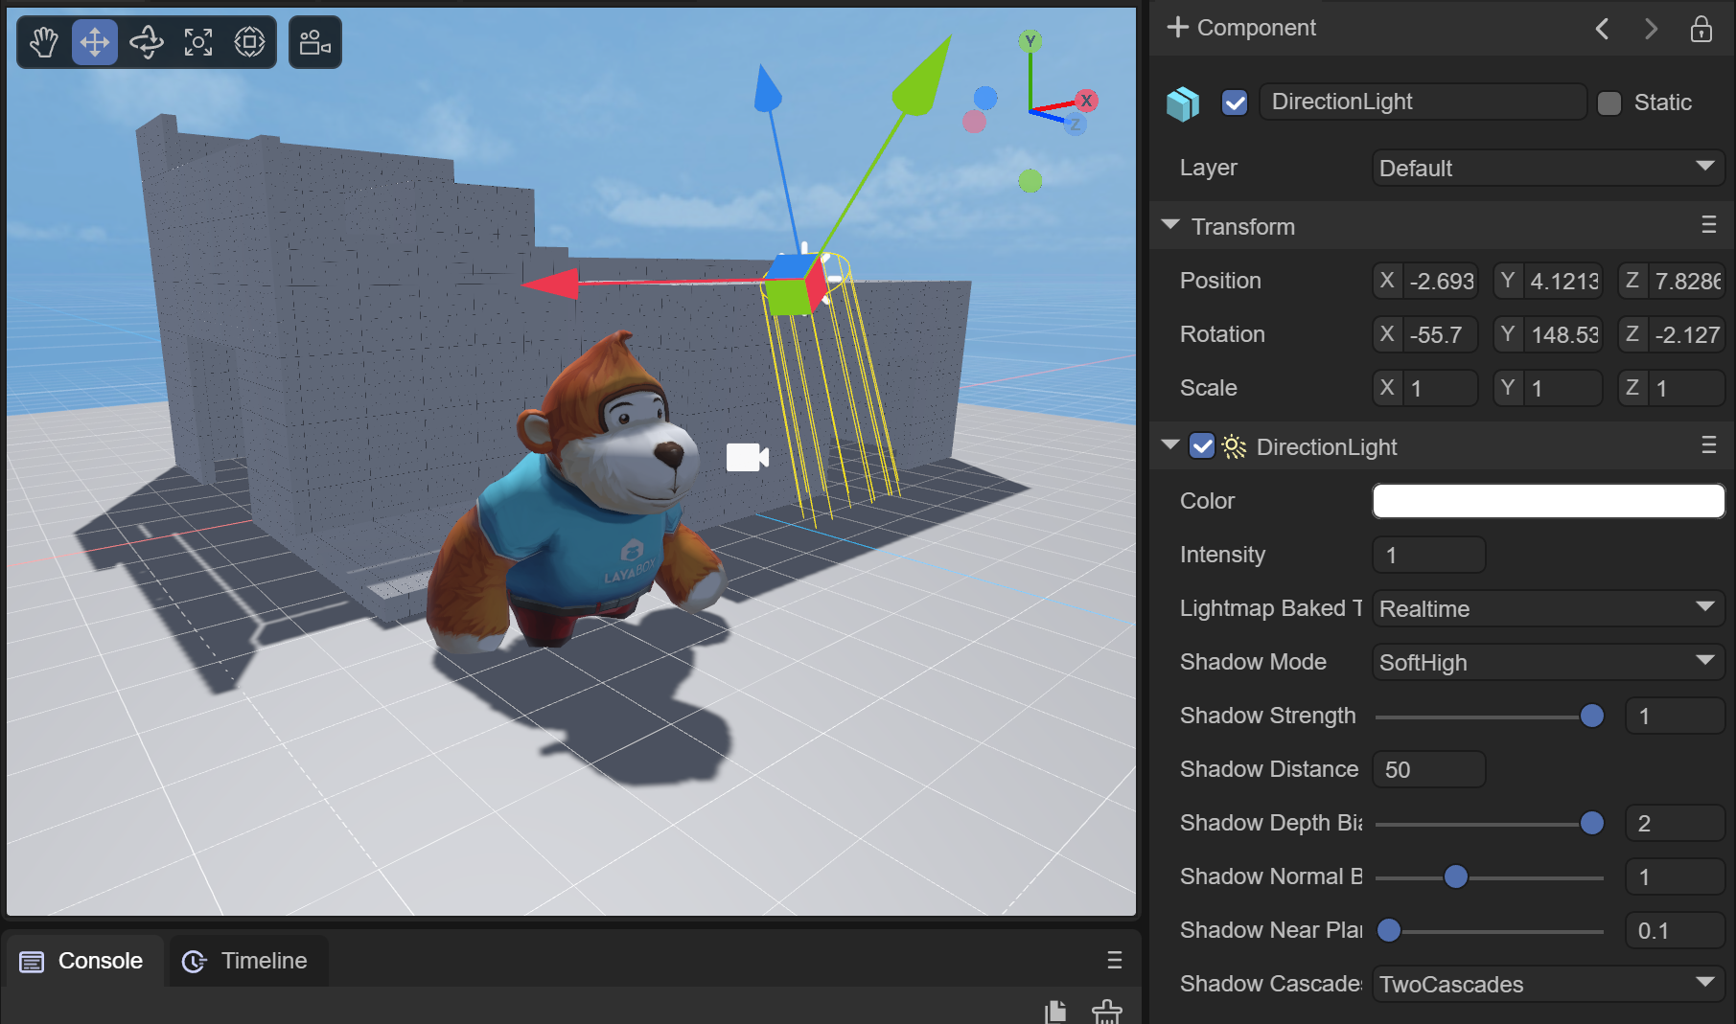Select the Rotate tool
The image size is (1736, 1024).
(147, 42)
